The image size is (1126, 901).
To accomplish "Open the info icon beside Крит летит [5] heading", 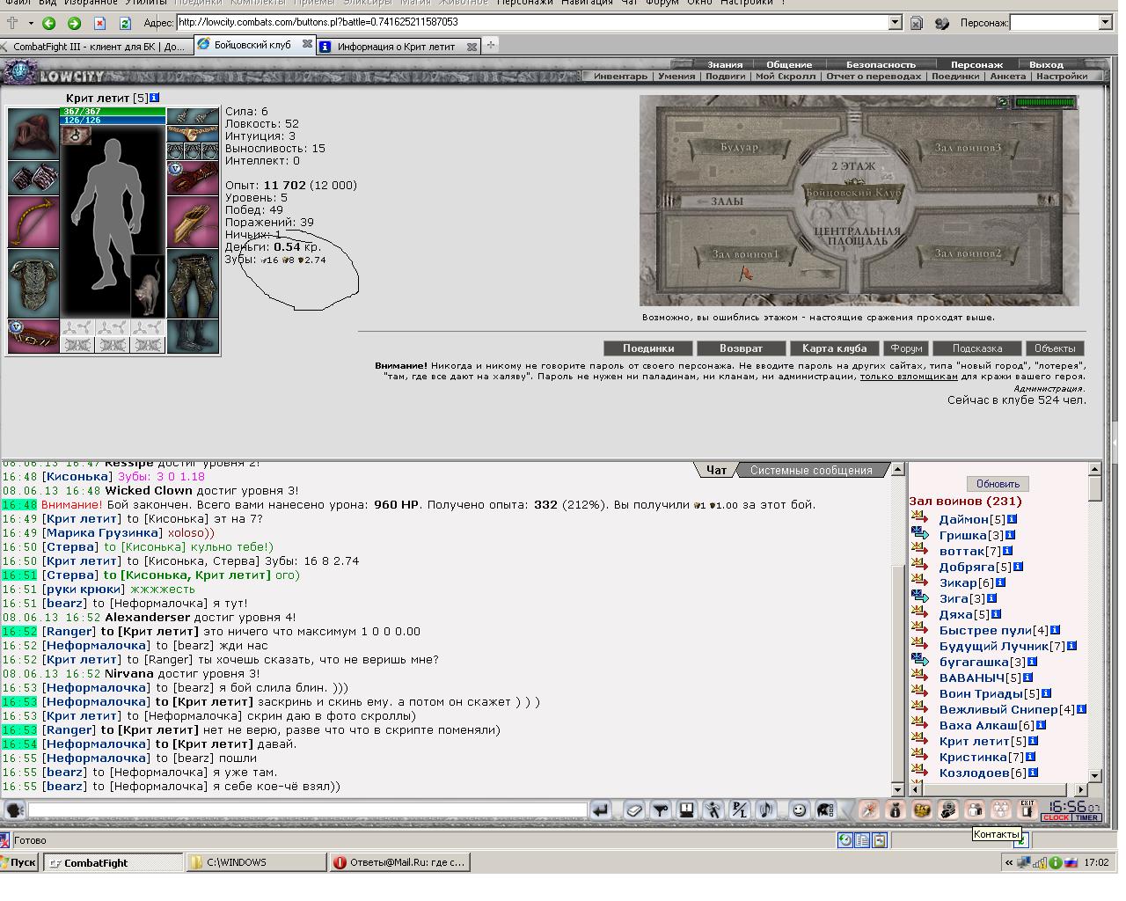I will click(x=155, y=98).
